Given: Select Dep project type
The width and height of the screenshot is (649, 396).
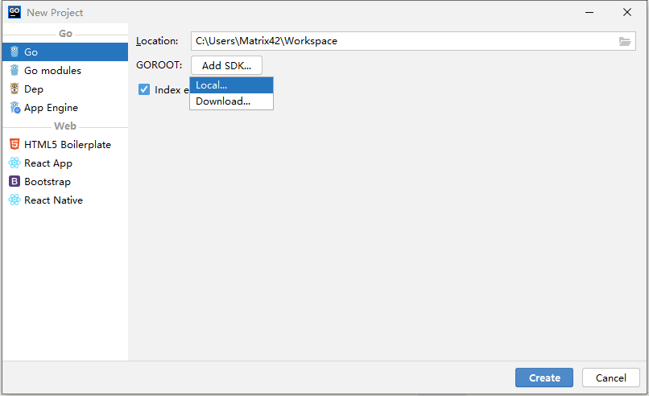Looking at the screenshot, I should (65, 89).
